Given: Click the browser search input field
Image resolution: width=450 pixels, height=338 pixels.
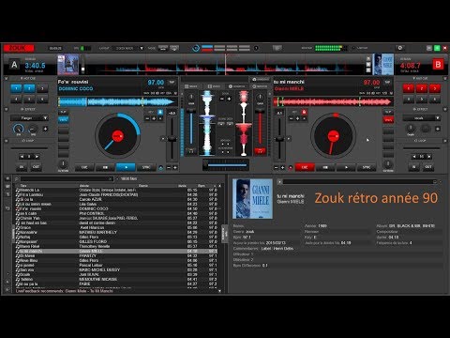Looking at the screenshot, I should point(67,178).
